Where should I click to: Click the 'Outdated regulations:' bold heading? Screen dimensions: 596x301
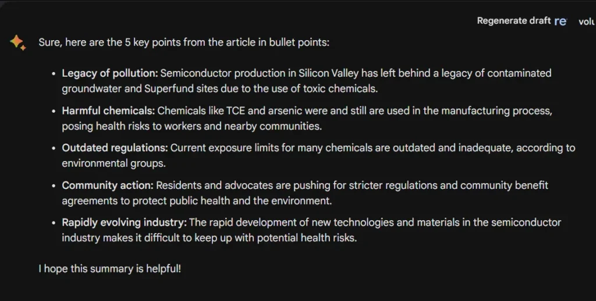(x=115, y=148)
